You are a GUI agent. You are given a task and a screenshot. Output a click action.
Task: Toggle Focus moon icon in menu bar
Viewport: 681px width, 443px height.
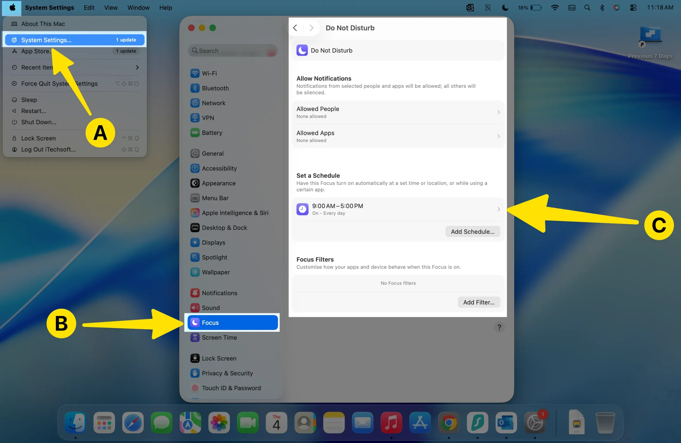[505, 8]
